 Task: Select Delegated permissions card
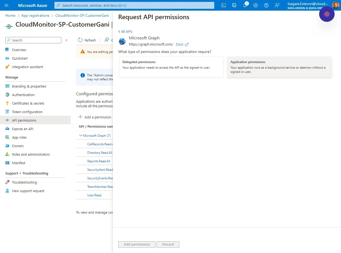171,67
